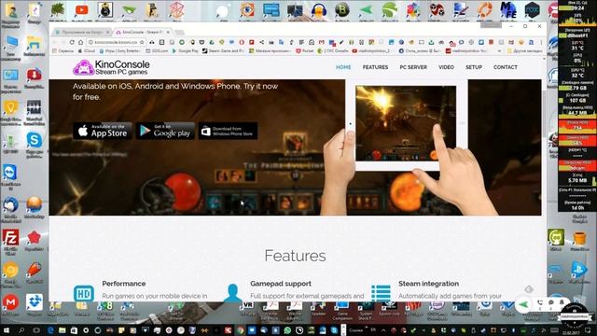Open the 2 ГИС Онлайн bookmark
This screenshot has width=597, height=336.
pos(334,50)
